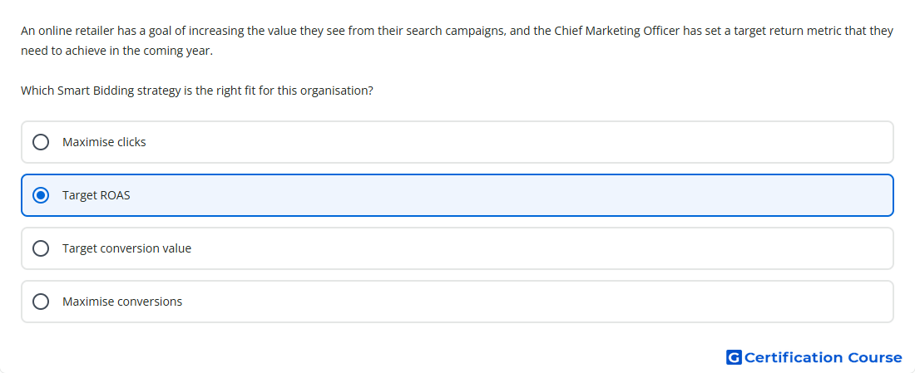Click 'need to achieve in the coming year' line

[x=116, y=51]
